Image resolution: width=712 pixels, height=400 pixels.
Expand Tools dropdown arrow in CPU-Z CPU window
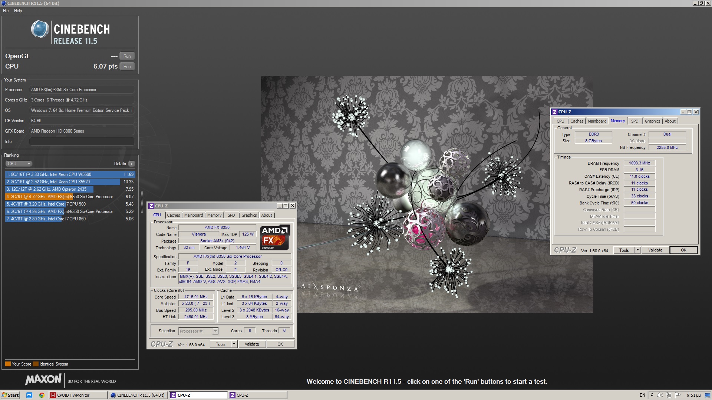tap(234, 344)
